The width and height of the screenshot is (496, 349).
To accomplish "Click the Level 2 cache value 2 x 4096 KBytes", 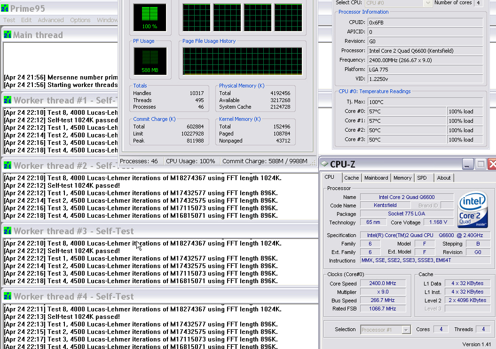I will coord(467,300).
